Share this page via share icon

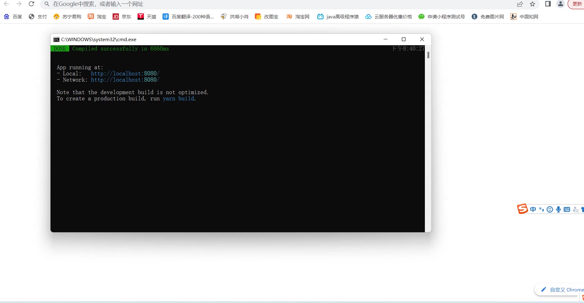point(520,4)
